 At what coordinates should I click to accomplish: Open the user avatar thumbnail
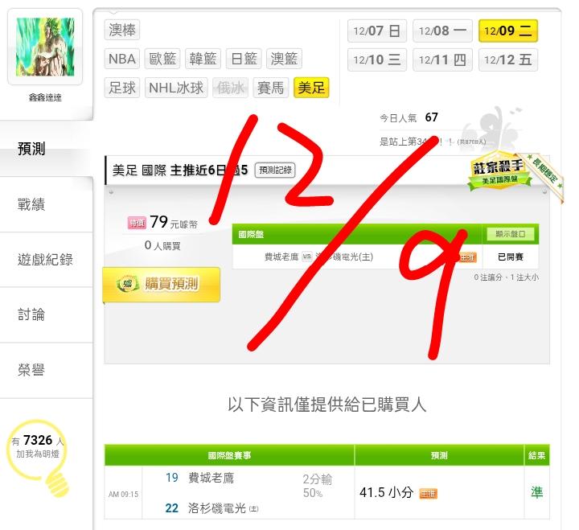(x=45, y=47)
